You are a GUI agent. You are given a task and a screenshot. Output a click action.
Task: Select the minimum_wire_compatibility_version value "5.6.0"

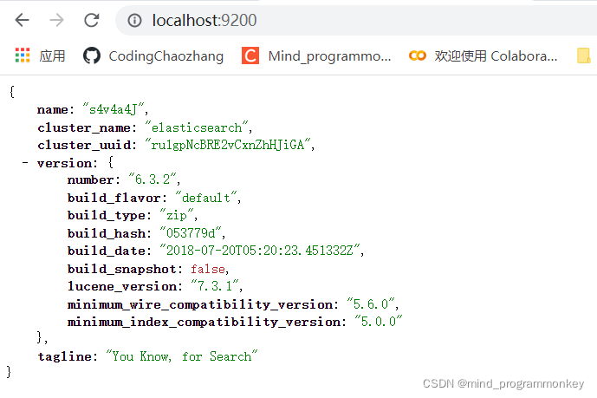(371, 304)
